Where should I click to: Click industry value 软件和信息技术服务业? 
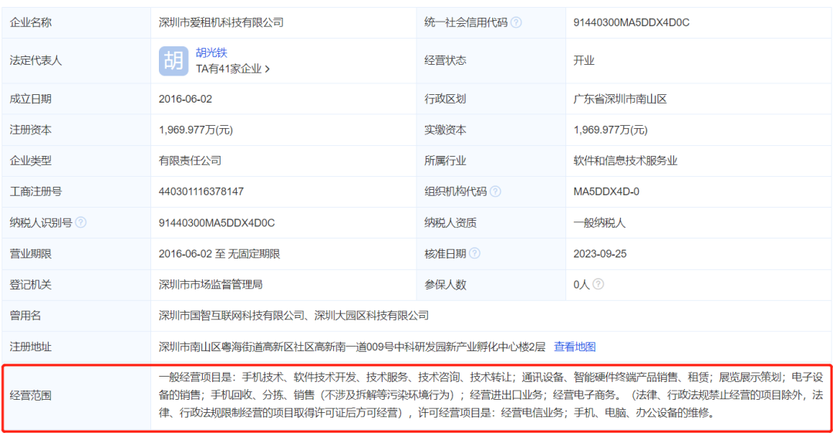(x=625, y=161)
